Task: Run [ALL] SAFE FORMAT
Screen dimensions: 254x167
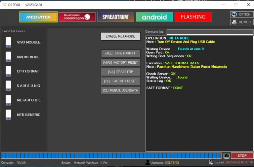Action: 120,53
